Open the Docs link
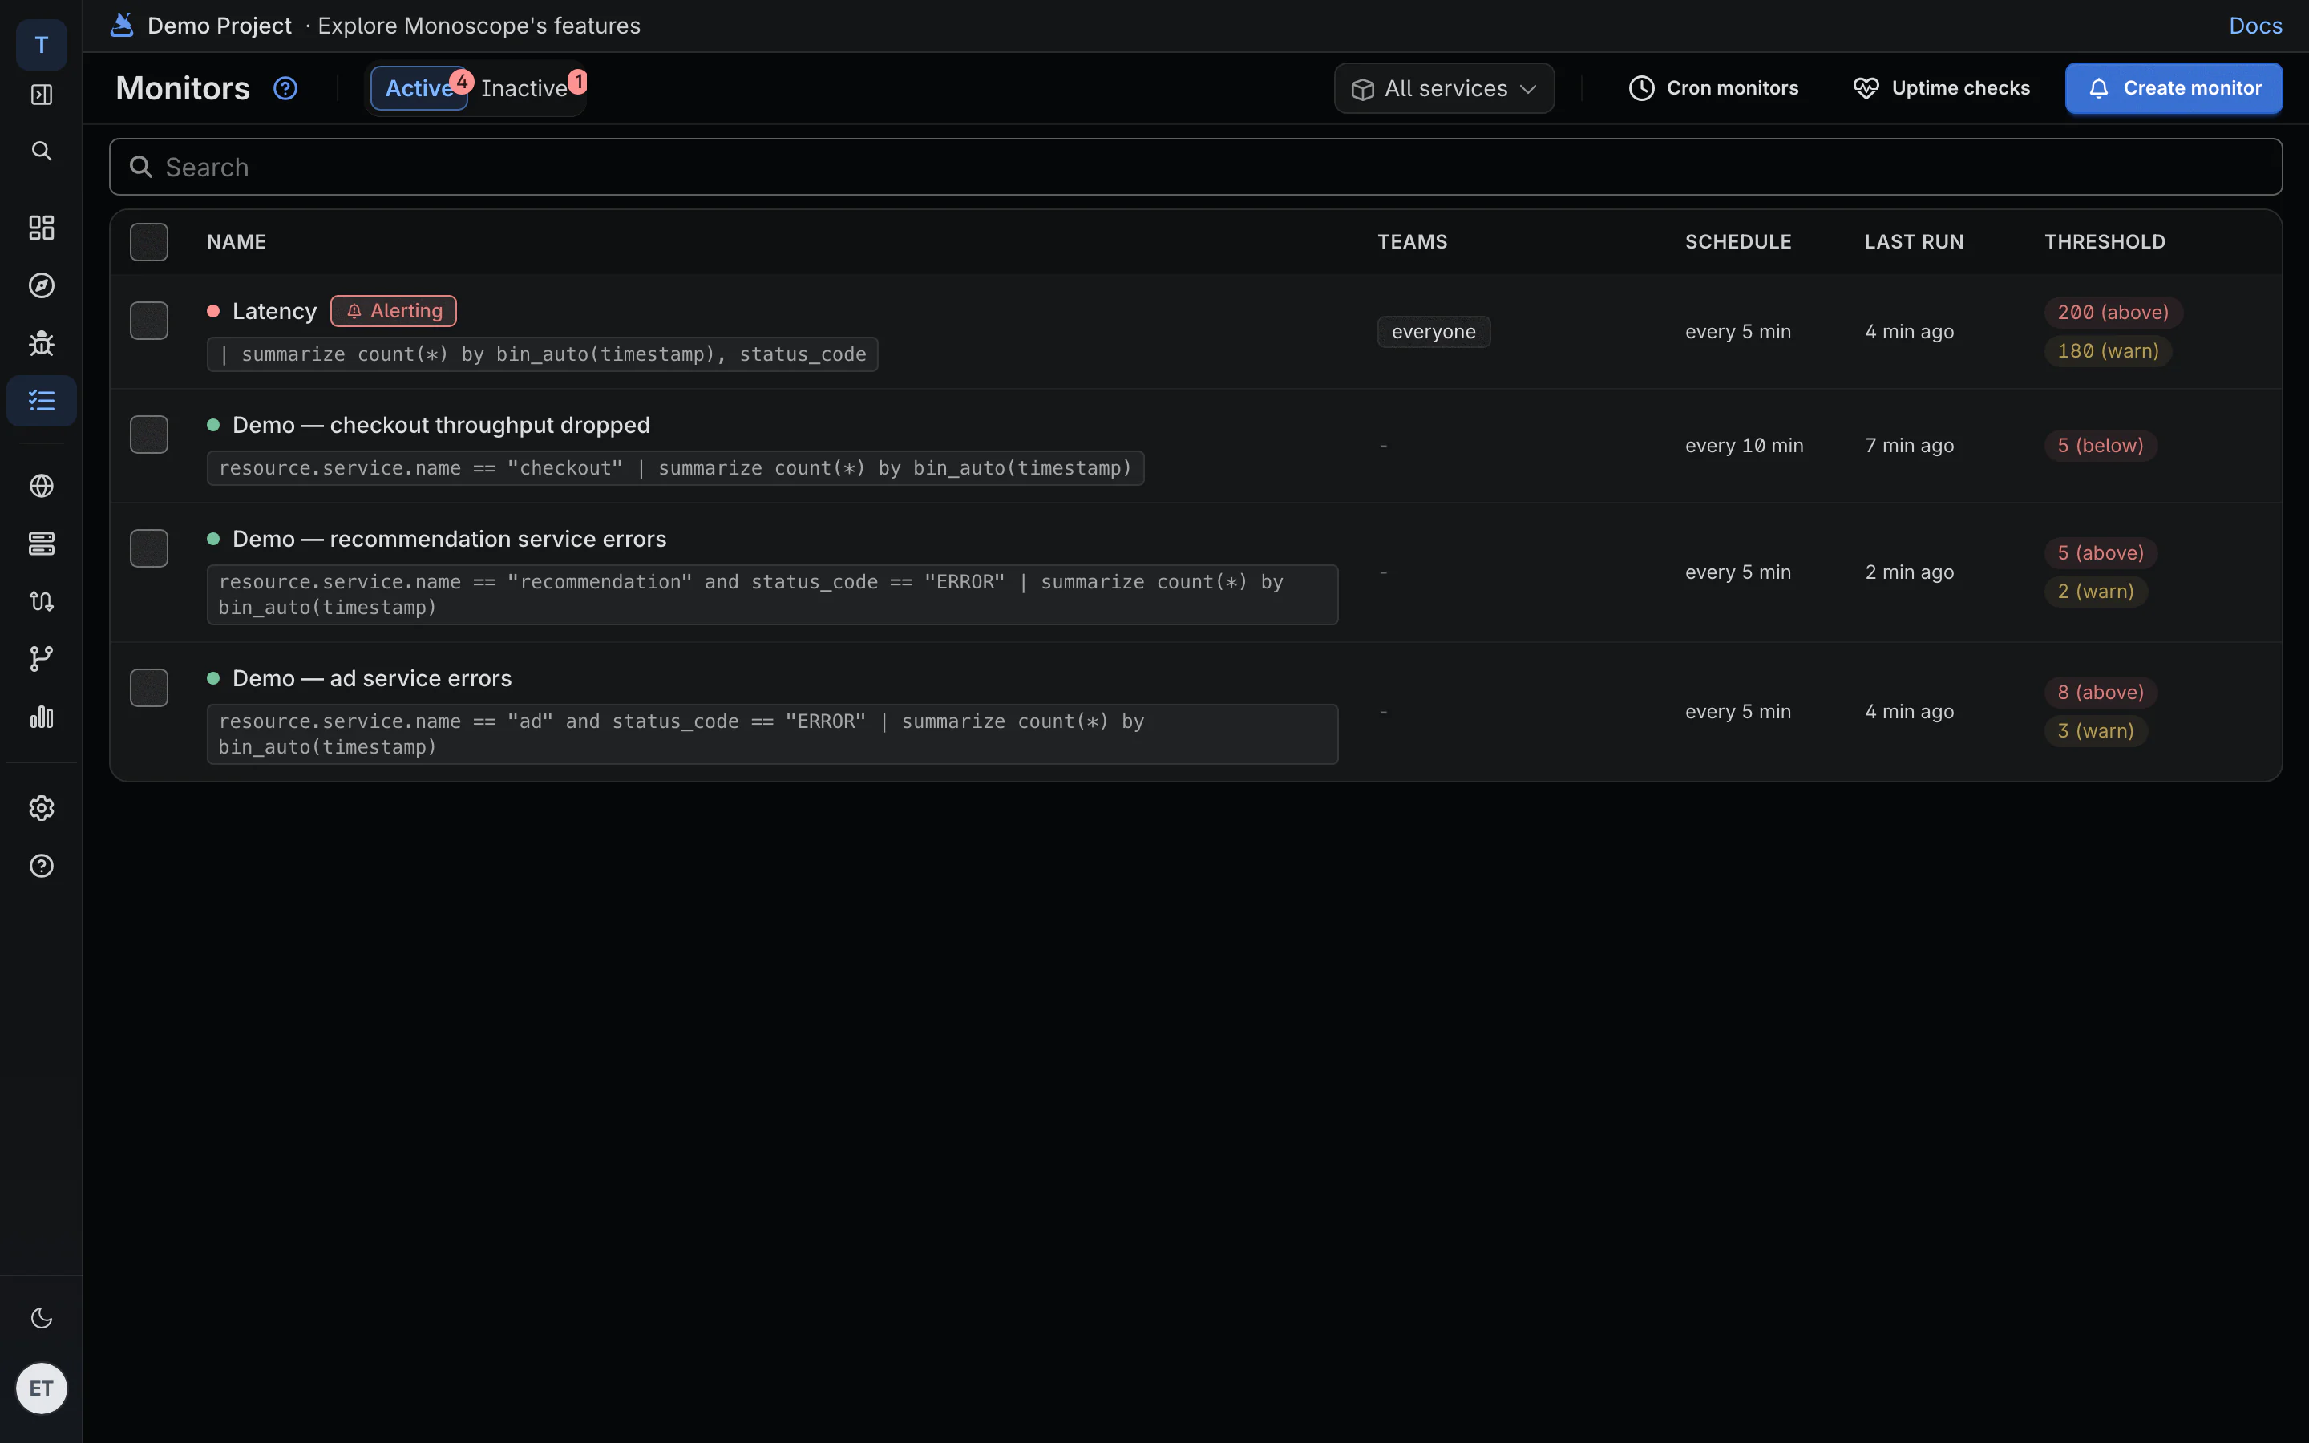The image size is (2309, 1443). tap(2255, 26)
